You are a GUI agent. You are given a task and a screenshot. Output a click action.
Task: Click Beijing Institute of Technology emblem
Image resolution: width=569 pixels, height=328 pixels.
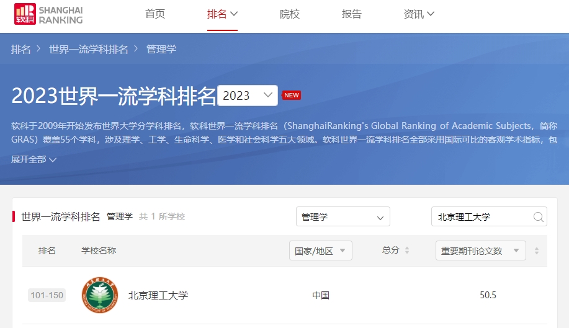click(99, 295)
